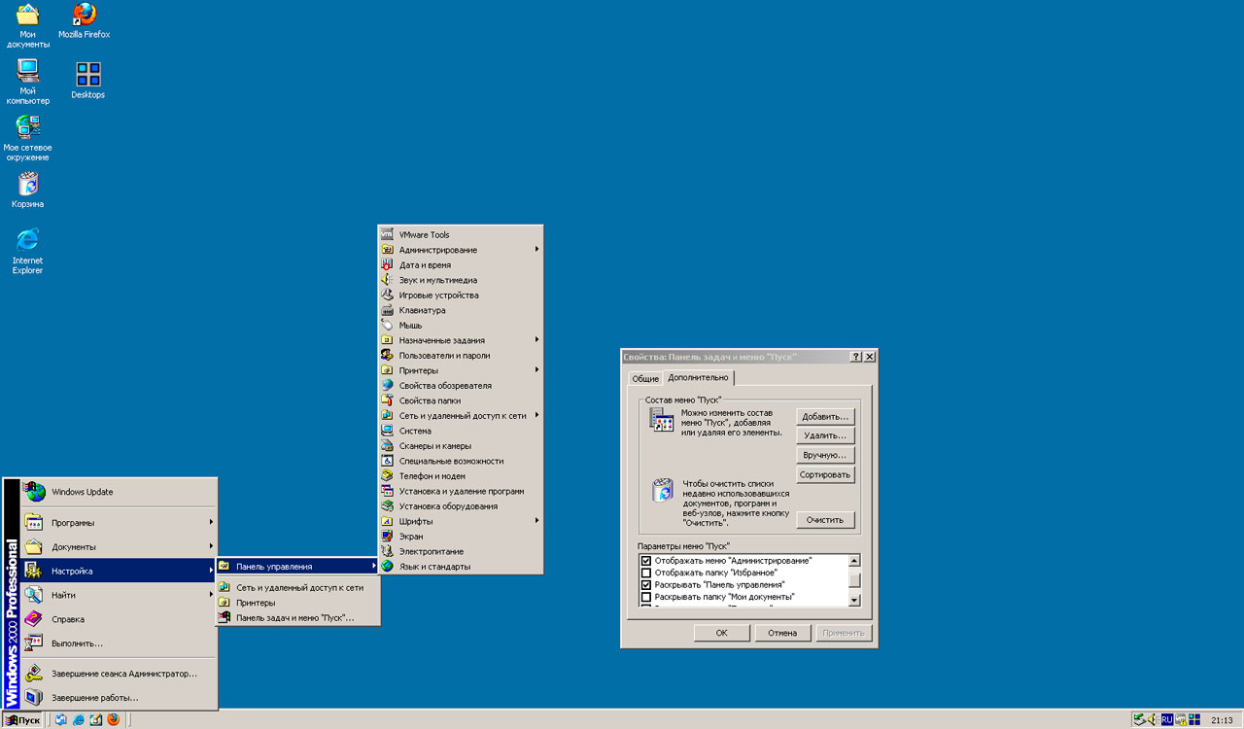Click Windows Update icon in Start menu

pyautogui.click(x=35, y=492)
